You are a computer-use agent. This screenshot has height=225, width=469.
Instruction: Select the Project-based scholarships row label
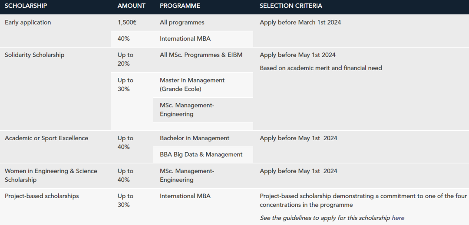(42, 196)
